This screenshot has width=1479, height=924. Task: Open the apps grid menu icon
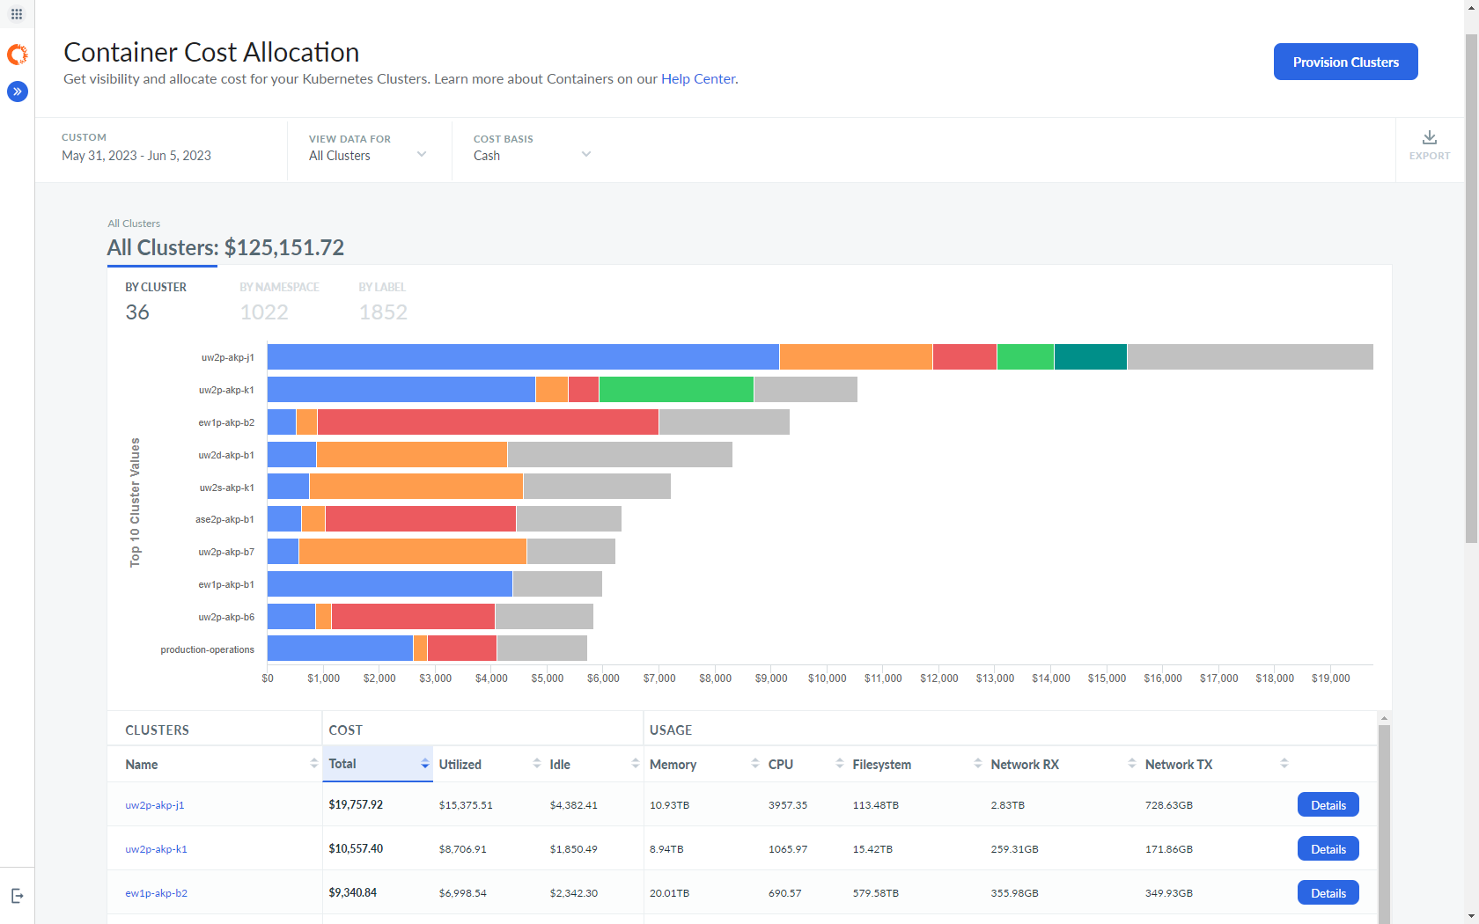(x=17, y=14)
